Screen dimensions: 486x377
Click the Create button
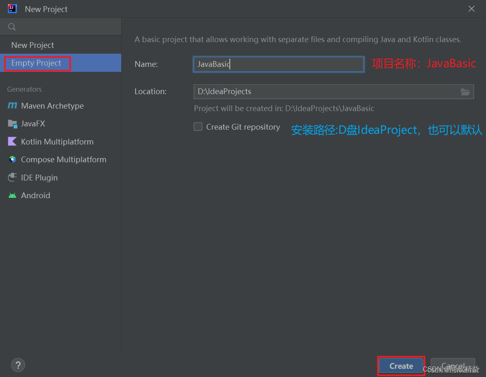[x=401, y=366]
